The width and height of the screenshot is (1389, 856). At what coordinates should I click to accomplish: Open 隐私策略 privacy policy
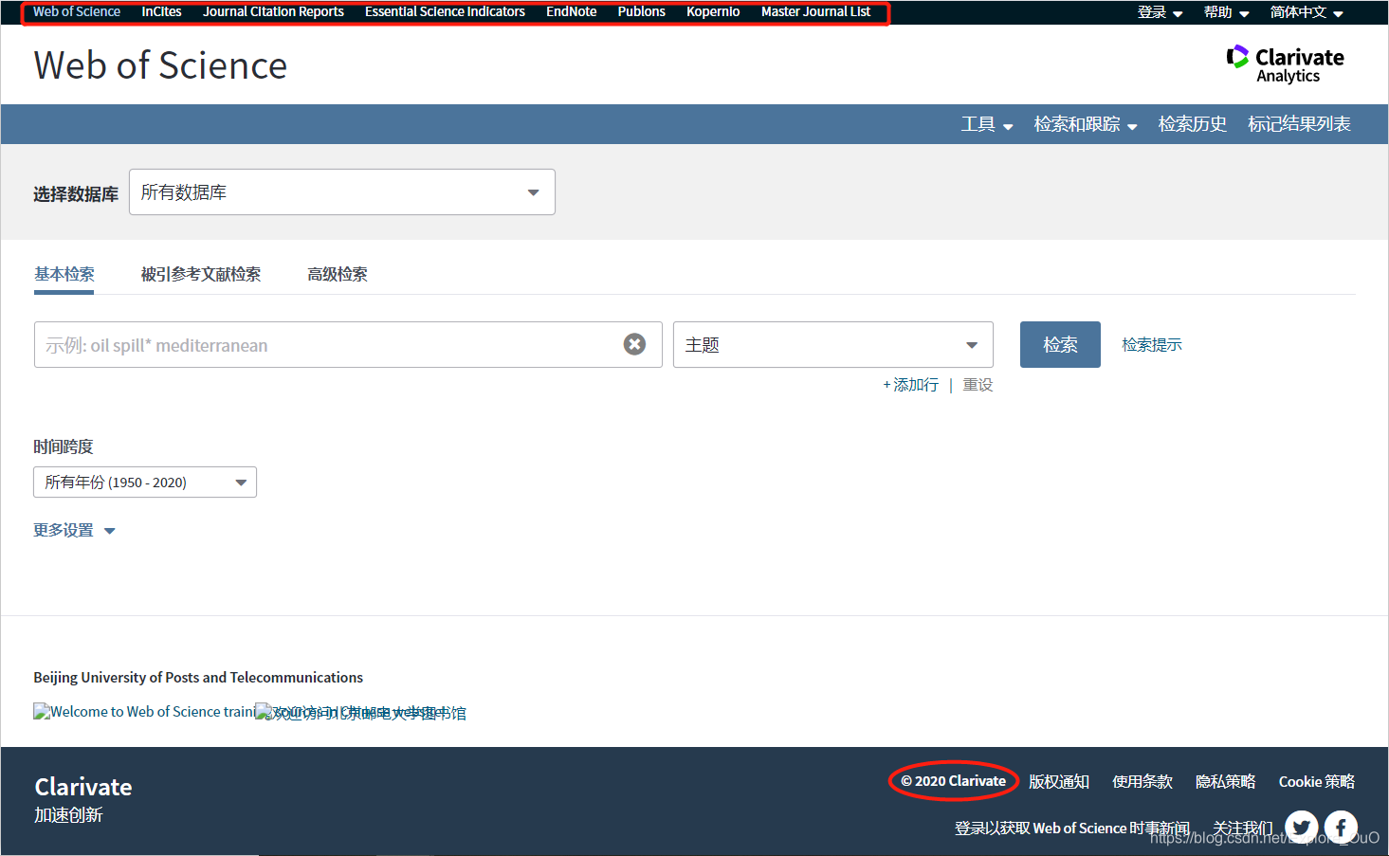pos(1226,781)
